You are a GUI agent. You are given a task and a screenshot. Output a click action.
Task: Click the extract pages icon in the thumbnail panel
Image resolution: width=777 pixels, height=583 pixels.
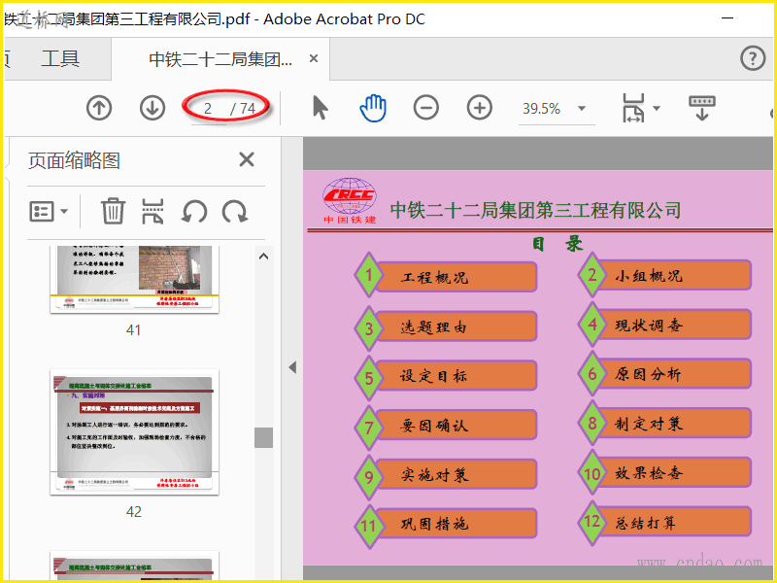pyautogui.click(x=152, y=211)
